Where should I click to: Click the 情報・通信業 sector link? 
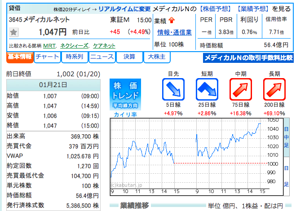pos(174,32)
